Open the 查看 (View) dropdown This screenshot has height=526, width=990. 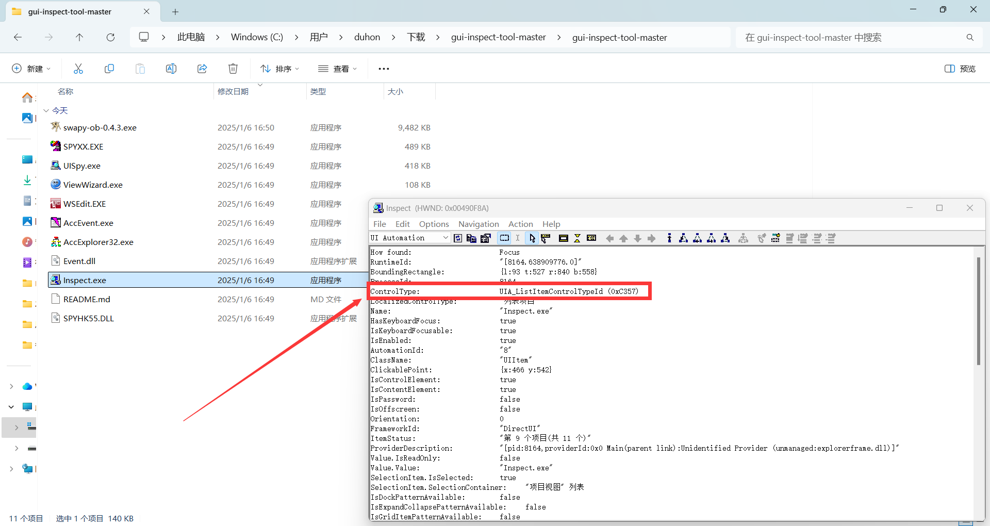pos(338,69)
